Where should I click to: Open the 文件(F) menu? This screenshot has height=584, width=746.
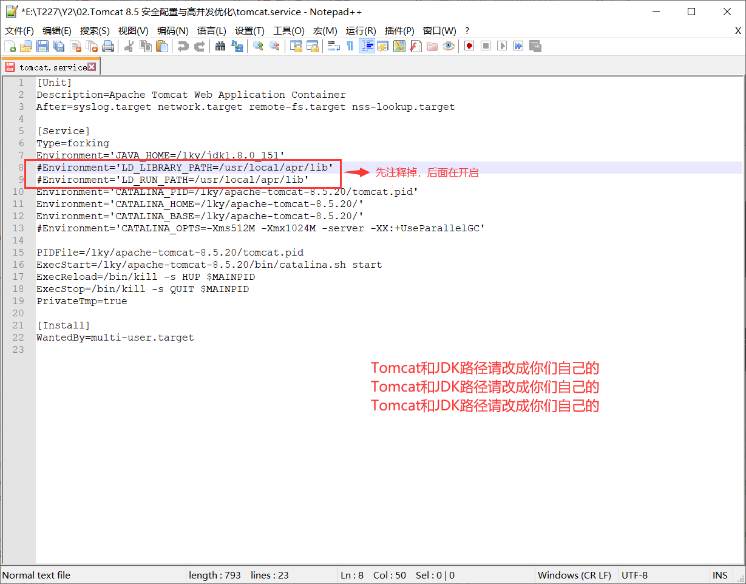point(19,30)
